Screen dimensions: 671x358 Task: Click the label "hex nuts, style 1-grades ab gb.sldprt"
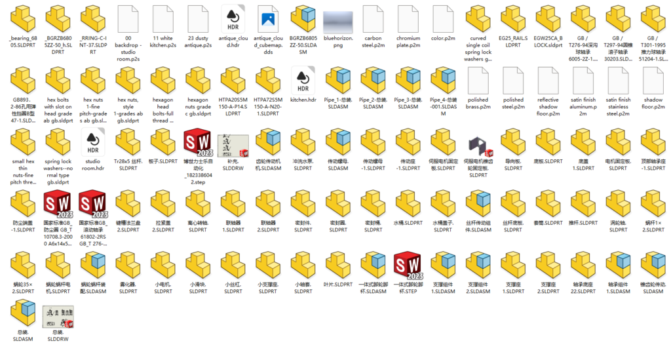tap(128, 110)
